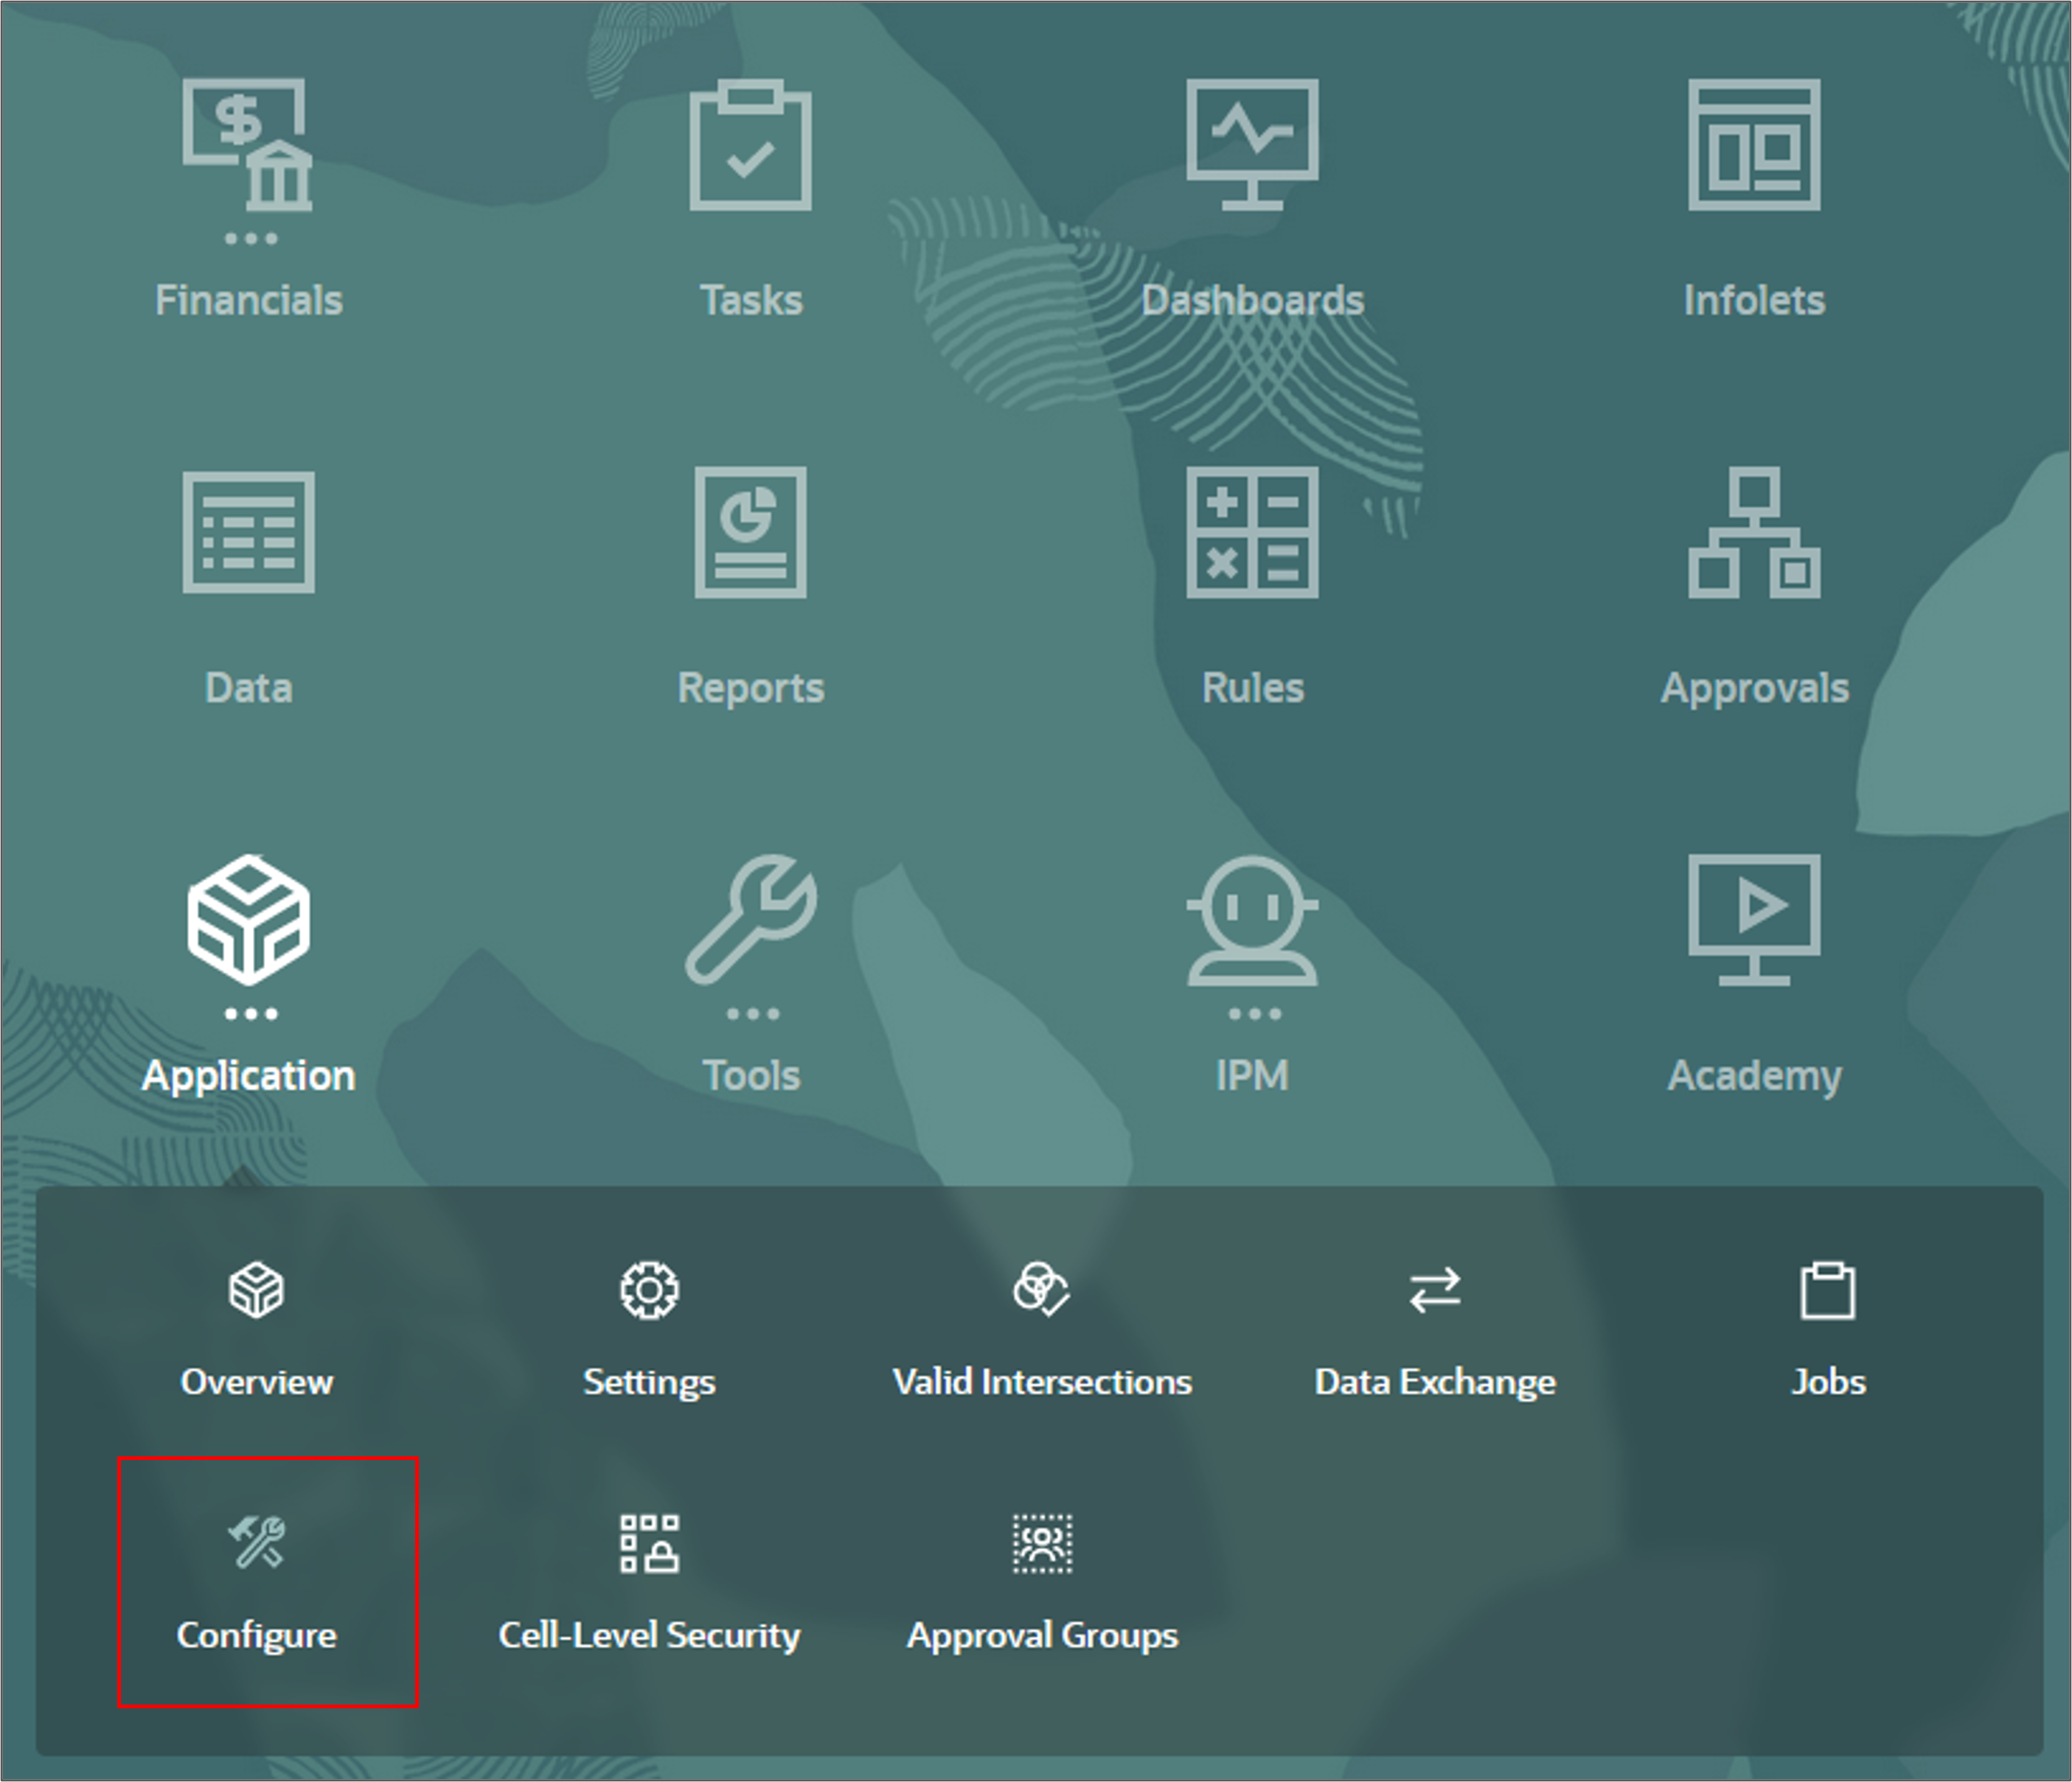Click the Jobs label
The width and height of the screenshot is (2072, 1782).
[x=1827, y=1381]
